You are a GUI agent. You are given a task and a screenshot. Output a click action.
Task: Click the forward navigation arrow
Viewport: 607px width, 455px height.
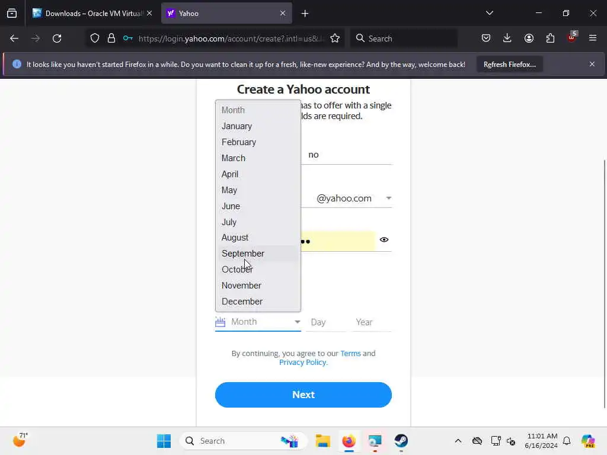pos(35,39)
